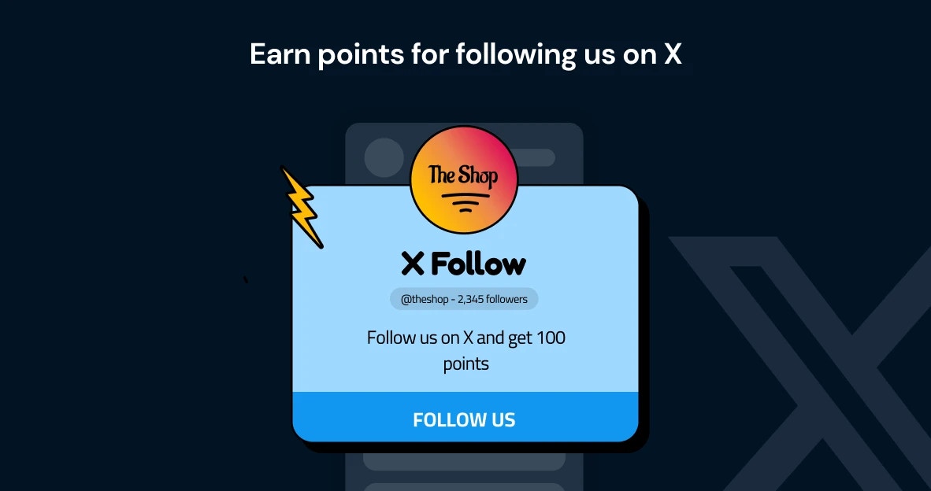
Task: Select the large faded X watermark logo
Action: tap(800, 363)
